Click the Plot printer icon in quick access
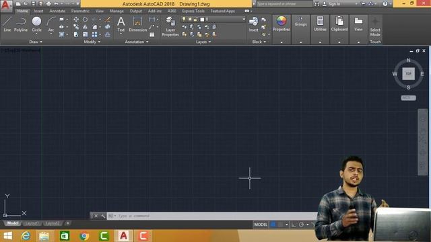 click(x=48, y=4)
